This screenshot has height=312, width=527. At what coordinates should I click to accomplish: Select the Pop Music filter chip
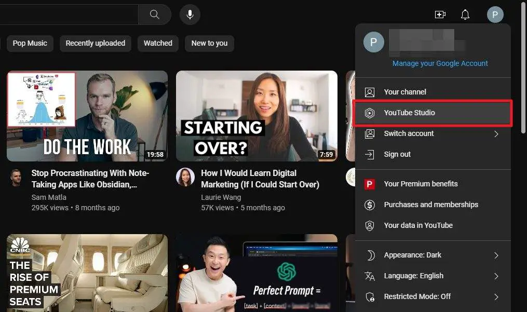(x=30, y=44)
